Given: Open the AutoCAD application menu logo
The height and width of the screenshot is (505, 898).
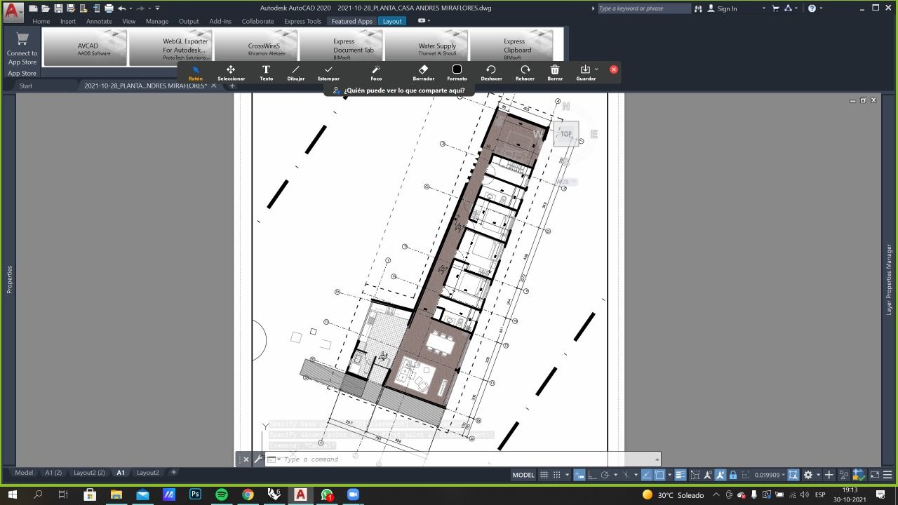Looking at the screenshot, I should (13, 11).
